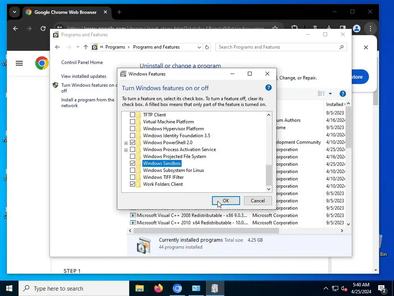Open the muted volume tray icon
Screen dimensions: 394x296
pyautogui.click(x=344, y=288)
